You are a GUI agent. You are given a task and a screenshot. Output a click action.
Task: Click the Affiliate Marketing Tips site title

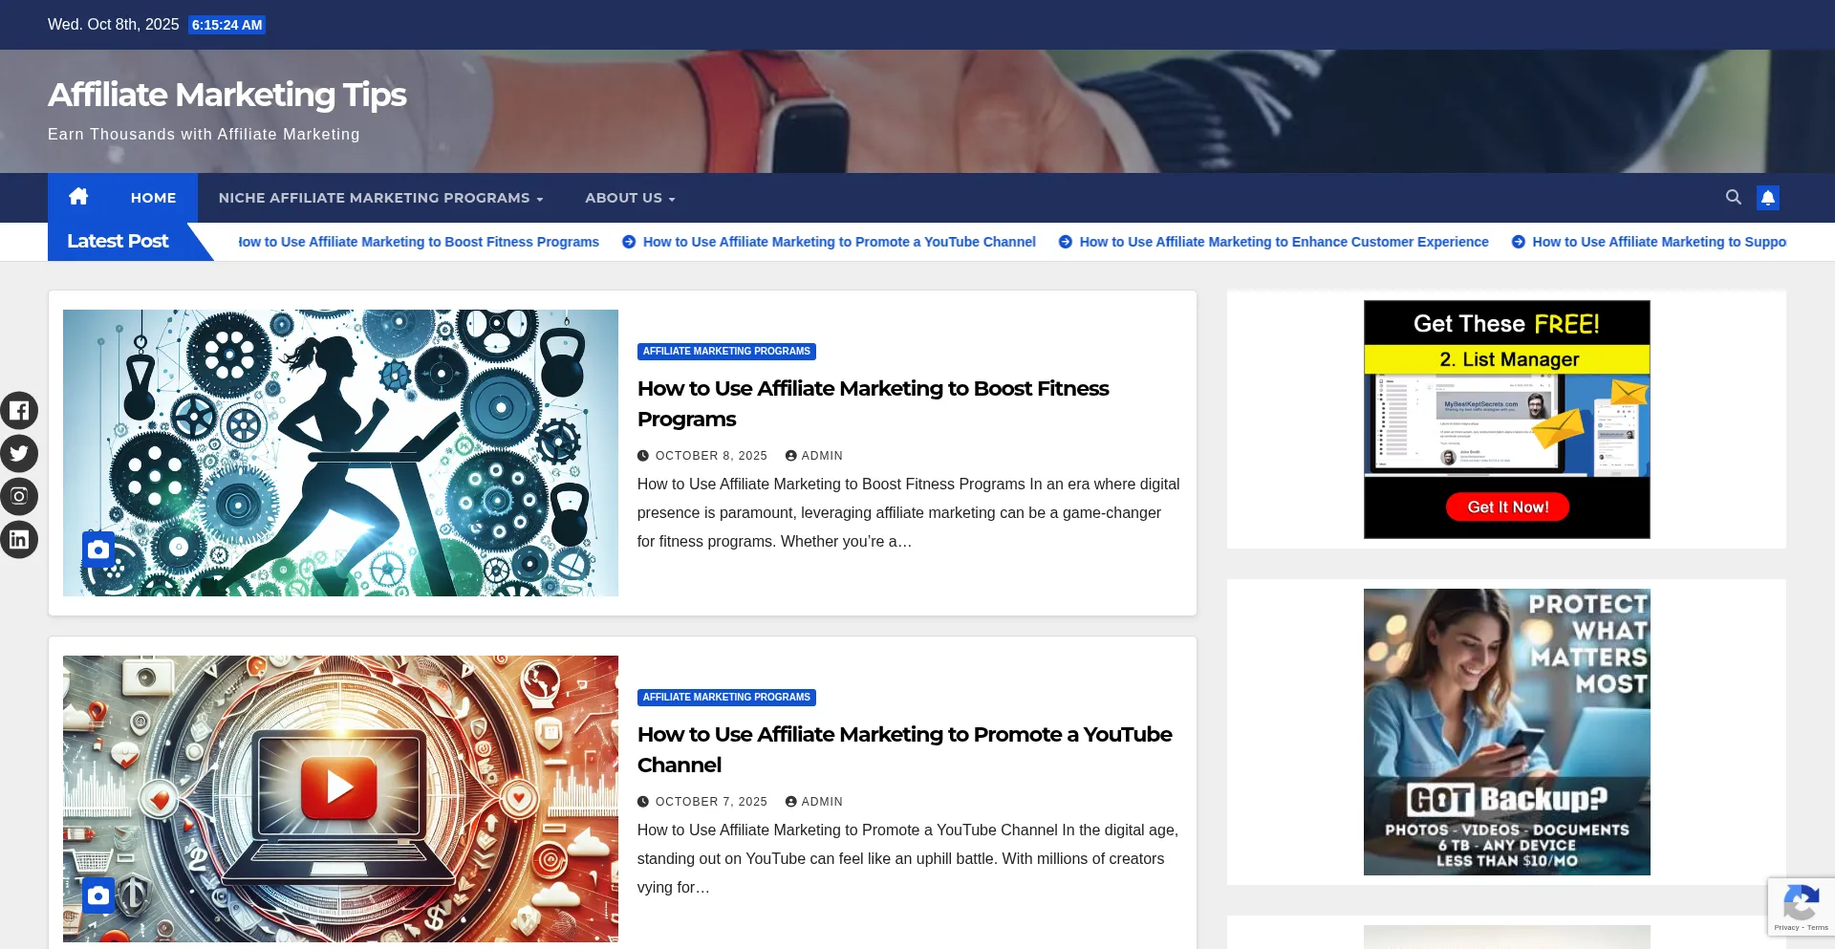point(227,95)
